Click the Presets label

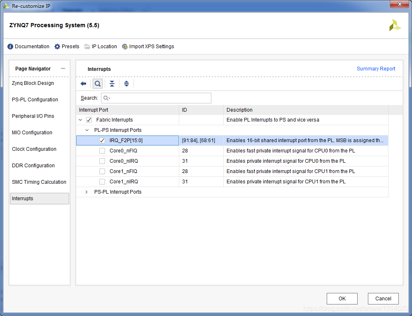pyautogui.click(x=70, y=47)
